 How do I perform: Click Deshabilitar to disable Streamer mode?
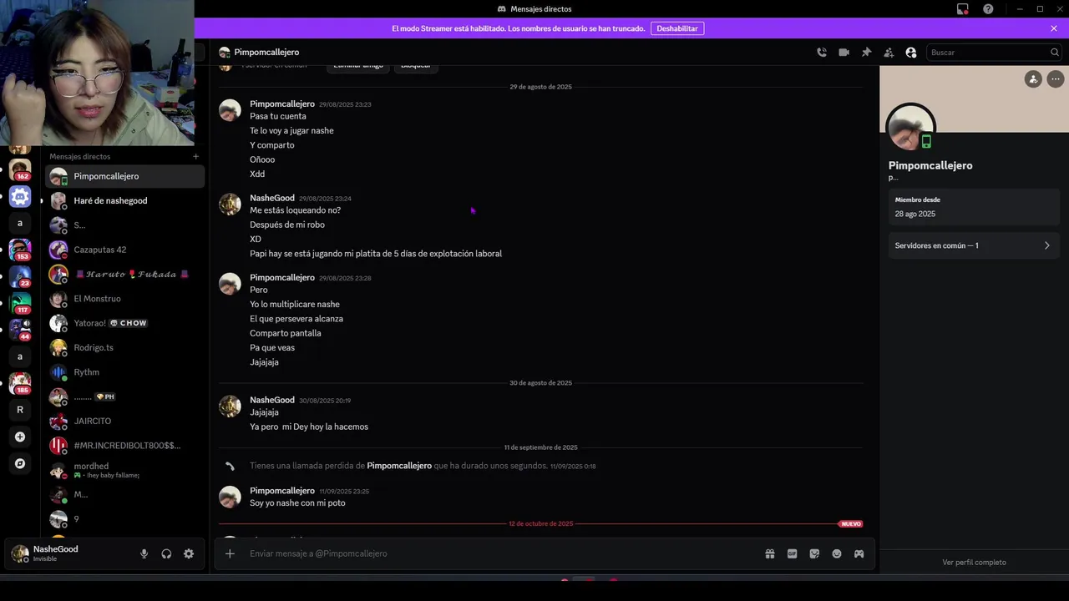[x=677, y=28]
